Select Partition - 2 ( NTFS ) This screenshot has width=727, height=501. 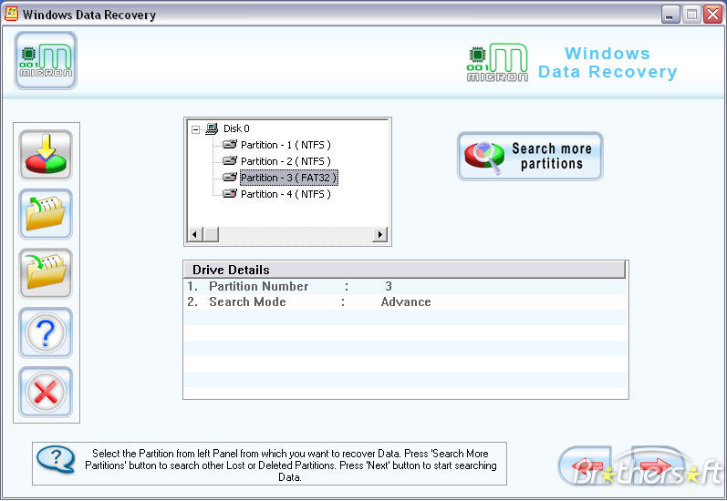(286, 161)
